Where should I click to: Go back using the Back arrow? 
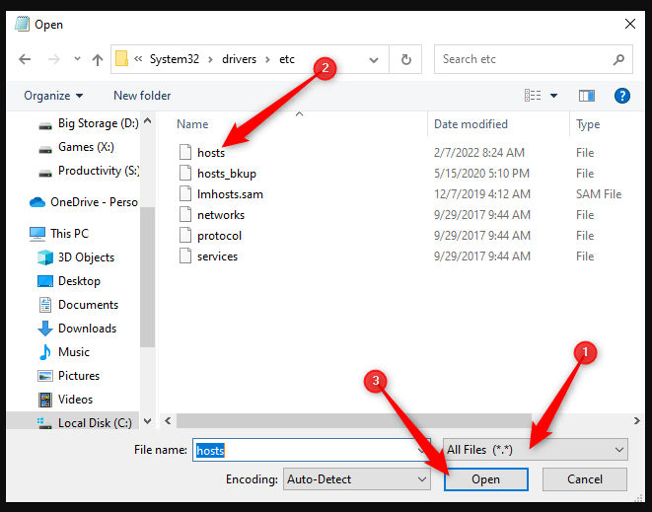click(25, 59)
